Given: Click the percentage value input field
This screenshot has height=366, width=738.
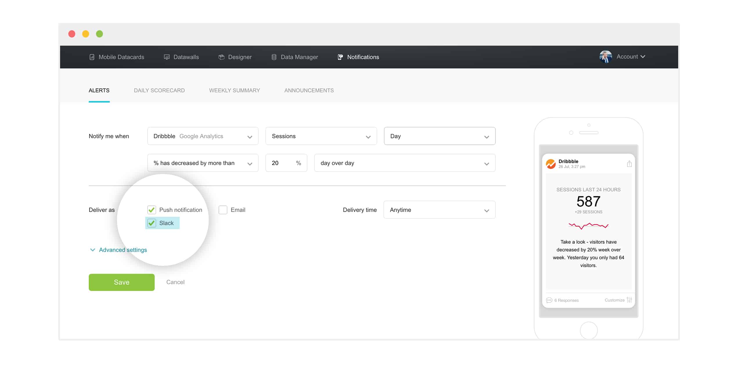Looking at the screenshot, I should (x=282, y=163).
